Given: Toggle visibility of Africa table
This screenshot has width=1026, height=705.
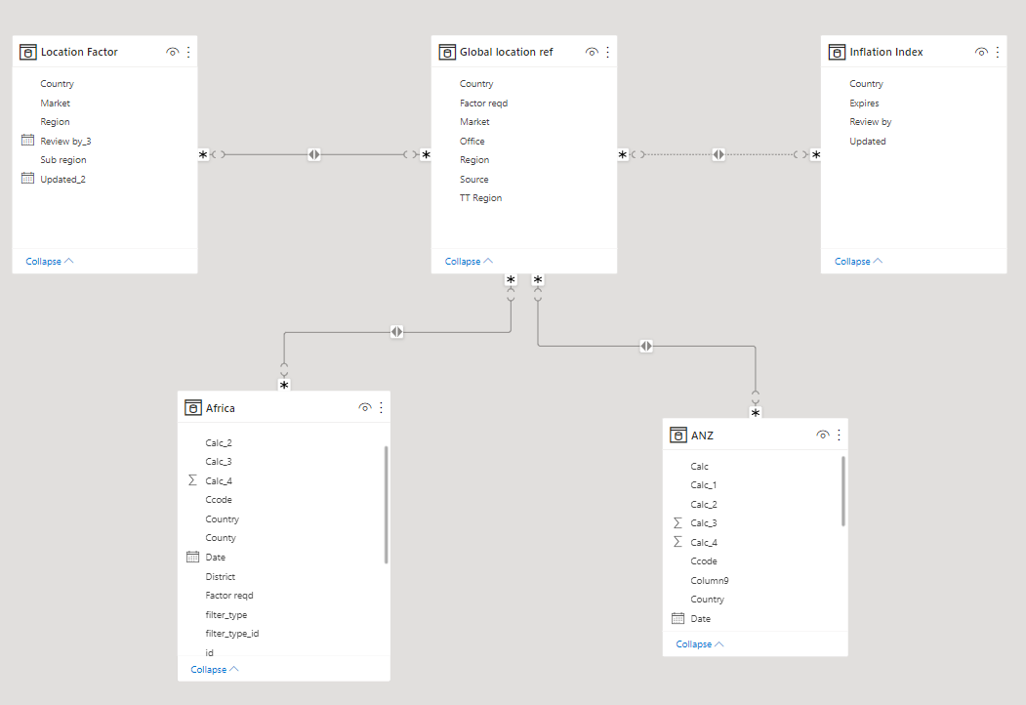Looking at the screenshot, I should coord(364,408).
